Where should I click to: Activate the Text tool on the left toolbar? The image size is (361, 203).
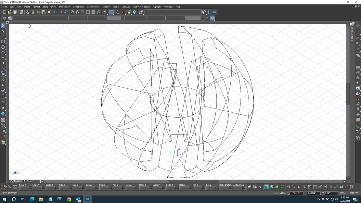(3, 63)
